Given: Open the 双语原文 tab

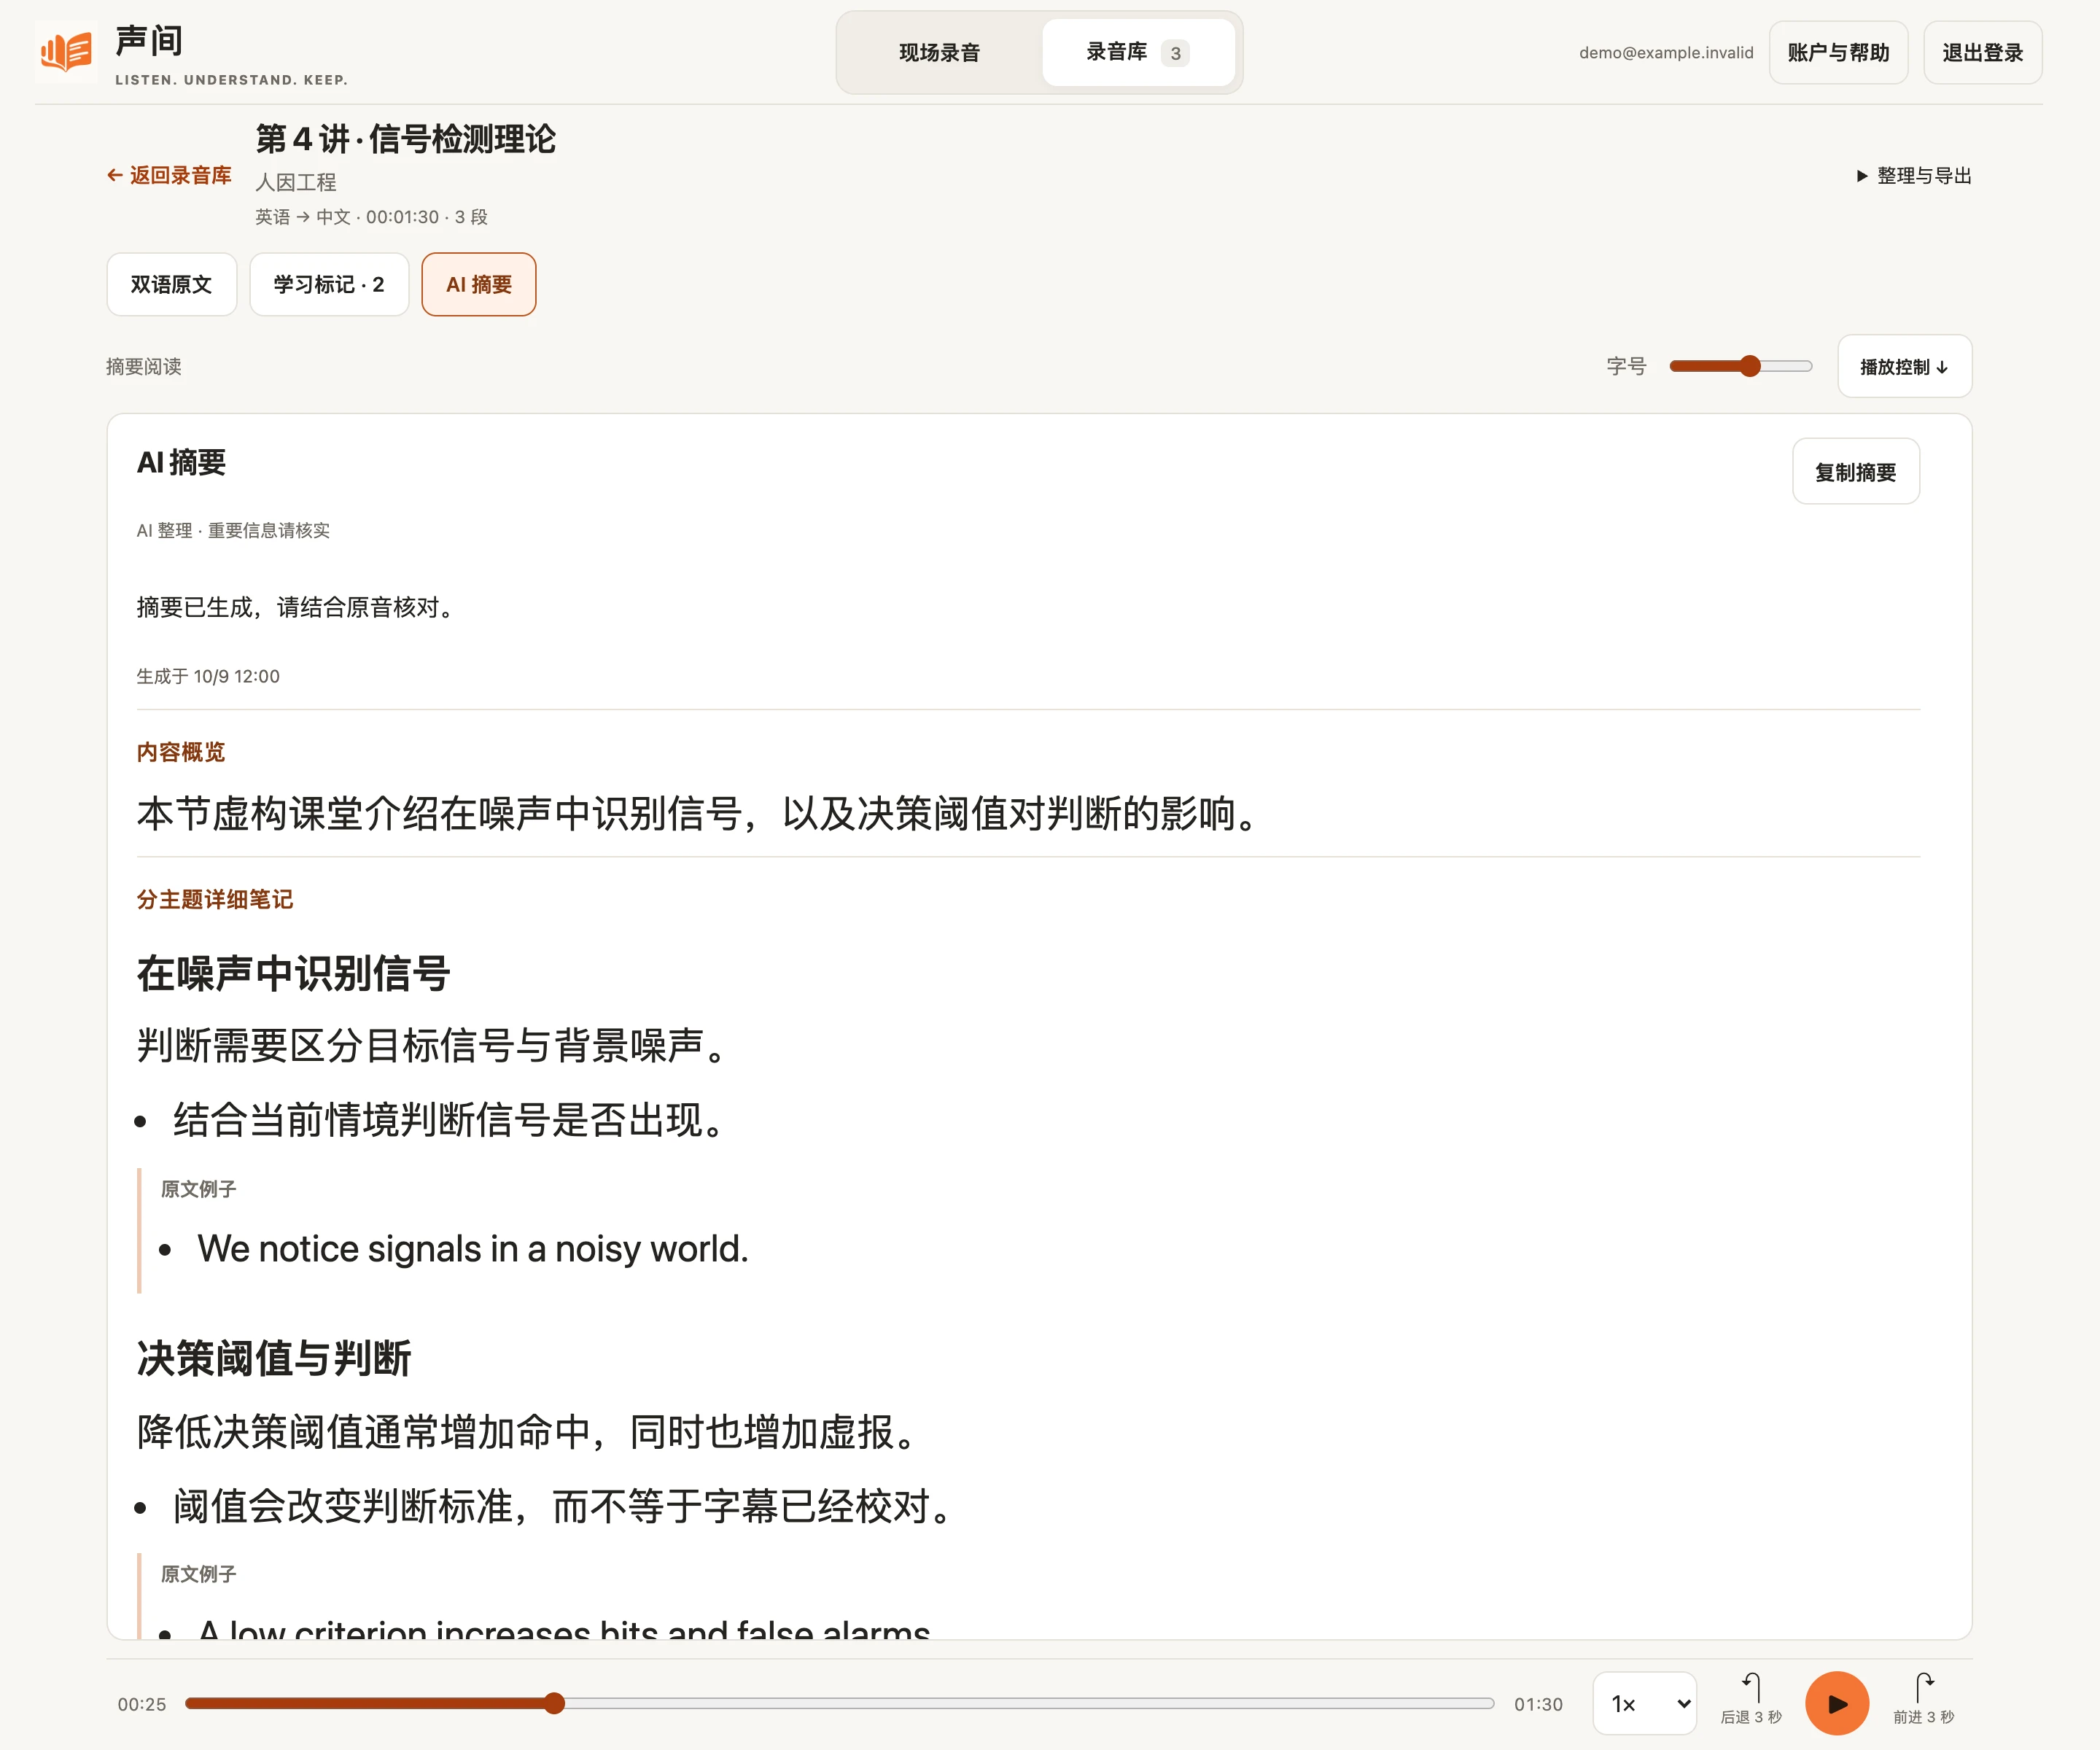Looking at the screenshot, I should point(172,285).
